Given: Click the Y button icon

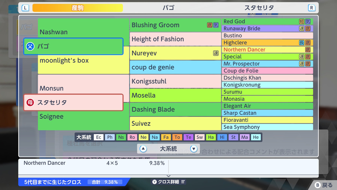Looking at the screenshot, I should (x=155, y=182).
